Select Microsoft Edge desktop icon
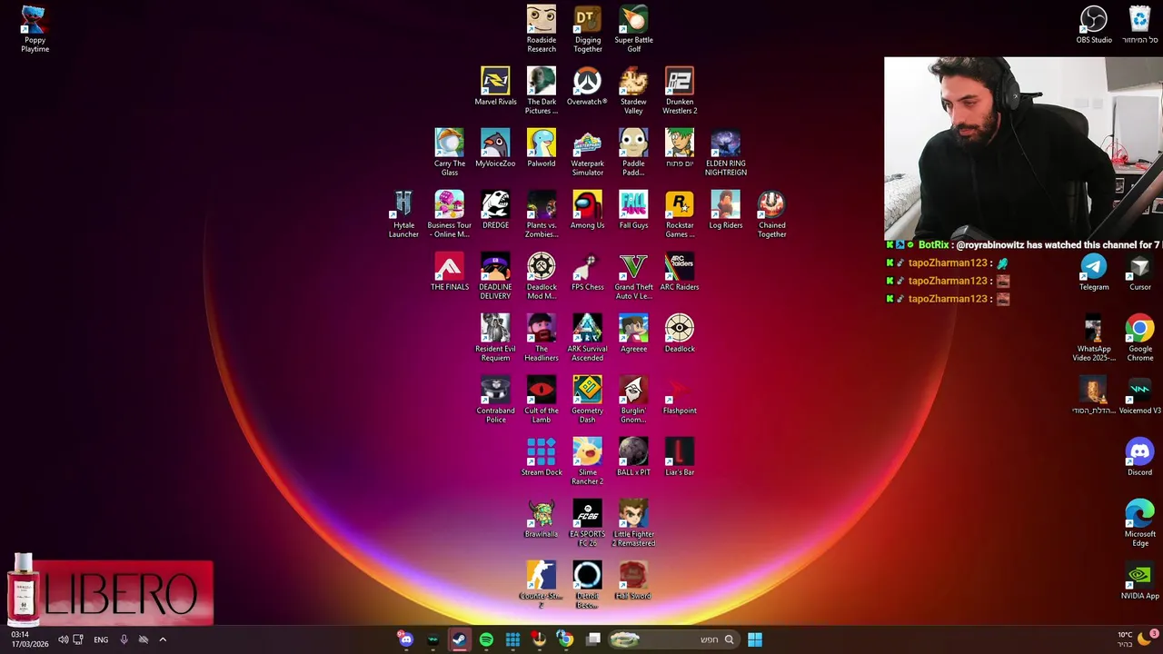 (1140, 523)
